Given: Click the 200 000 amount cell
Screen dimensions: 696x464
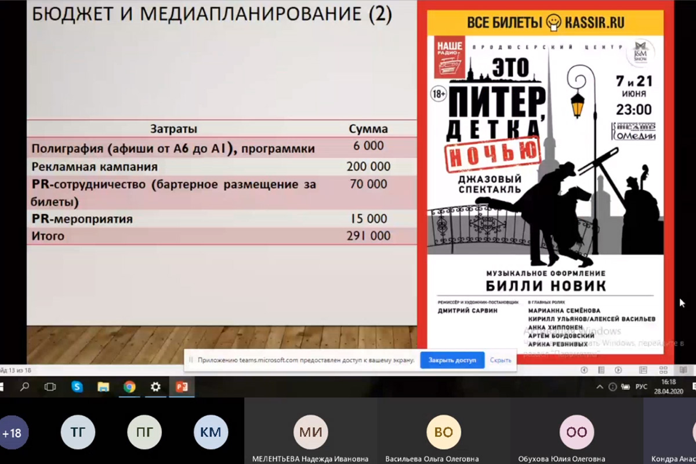Looking at the screenshot, I should (368, 167).
